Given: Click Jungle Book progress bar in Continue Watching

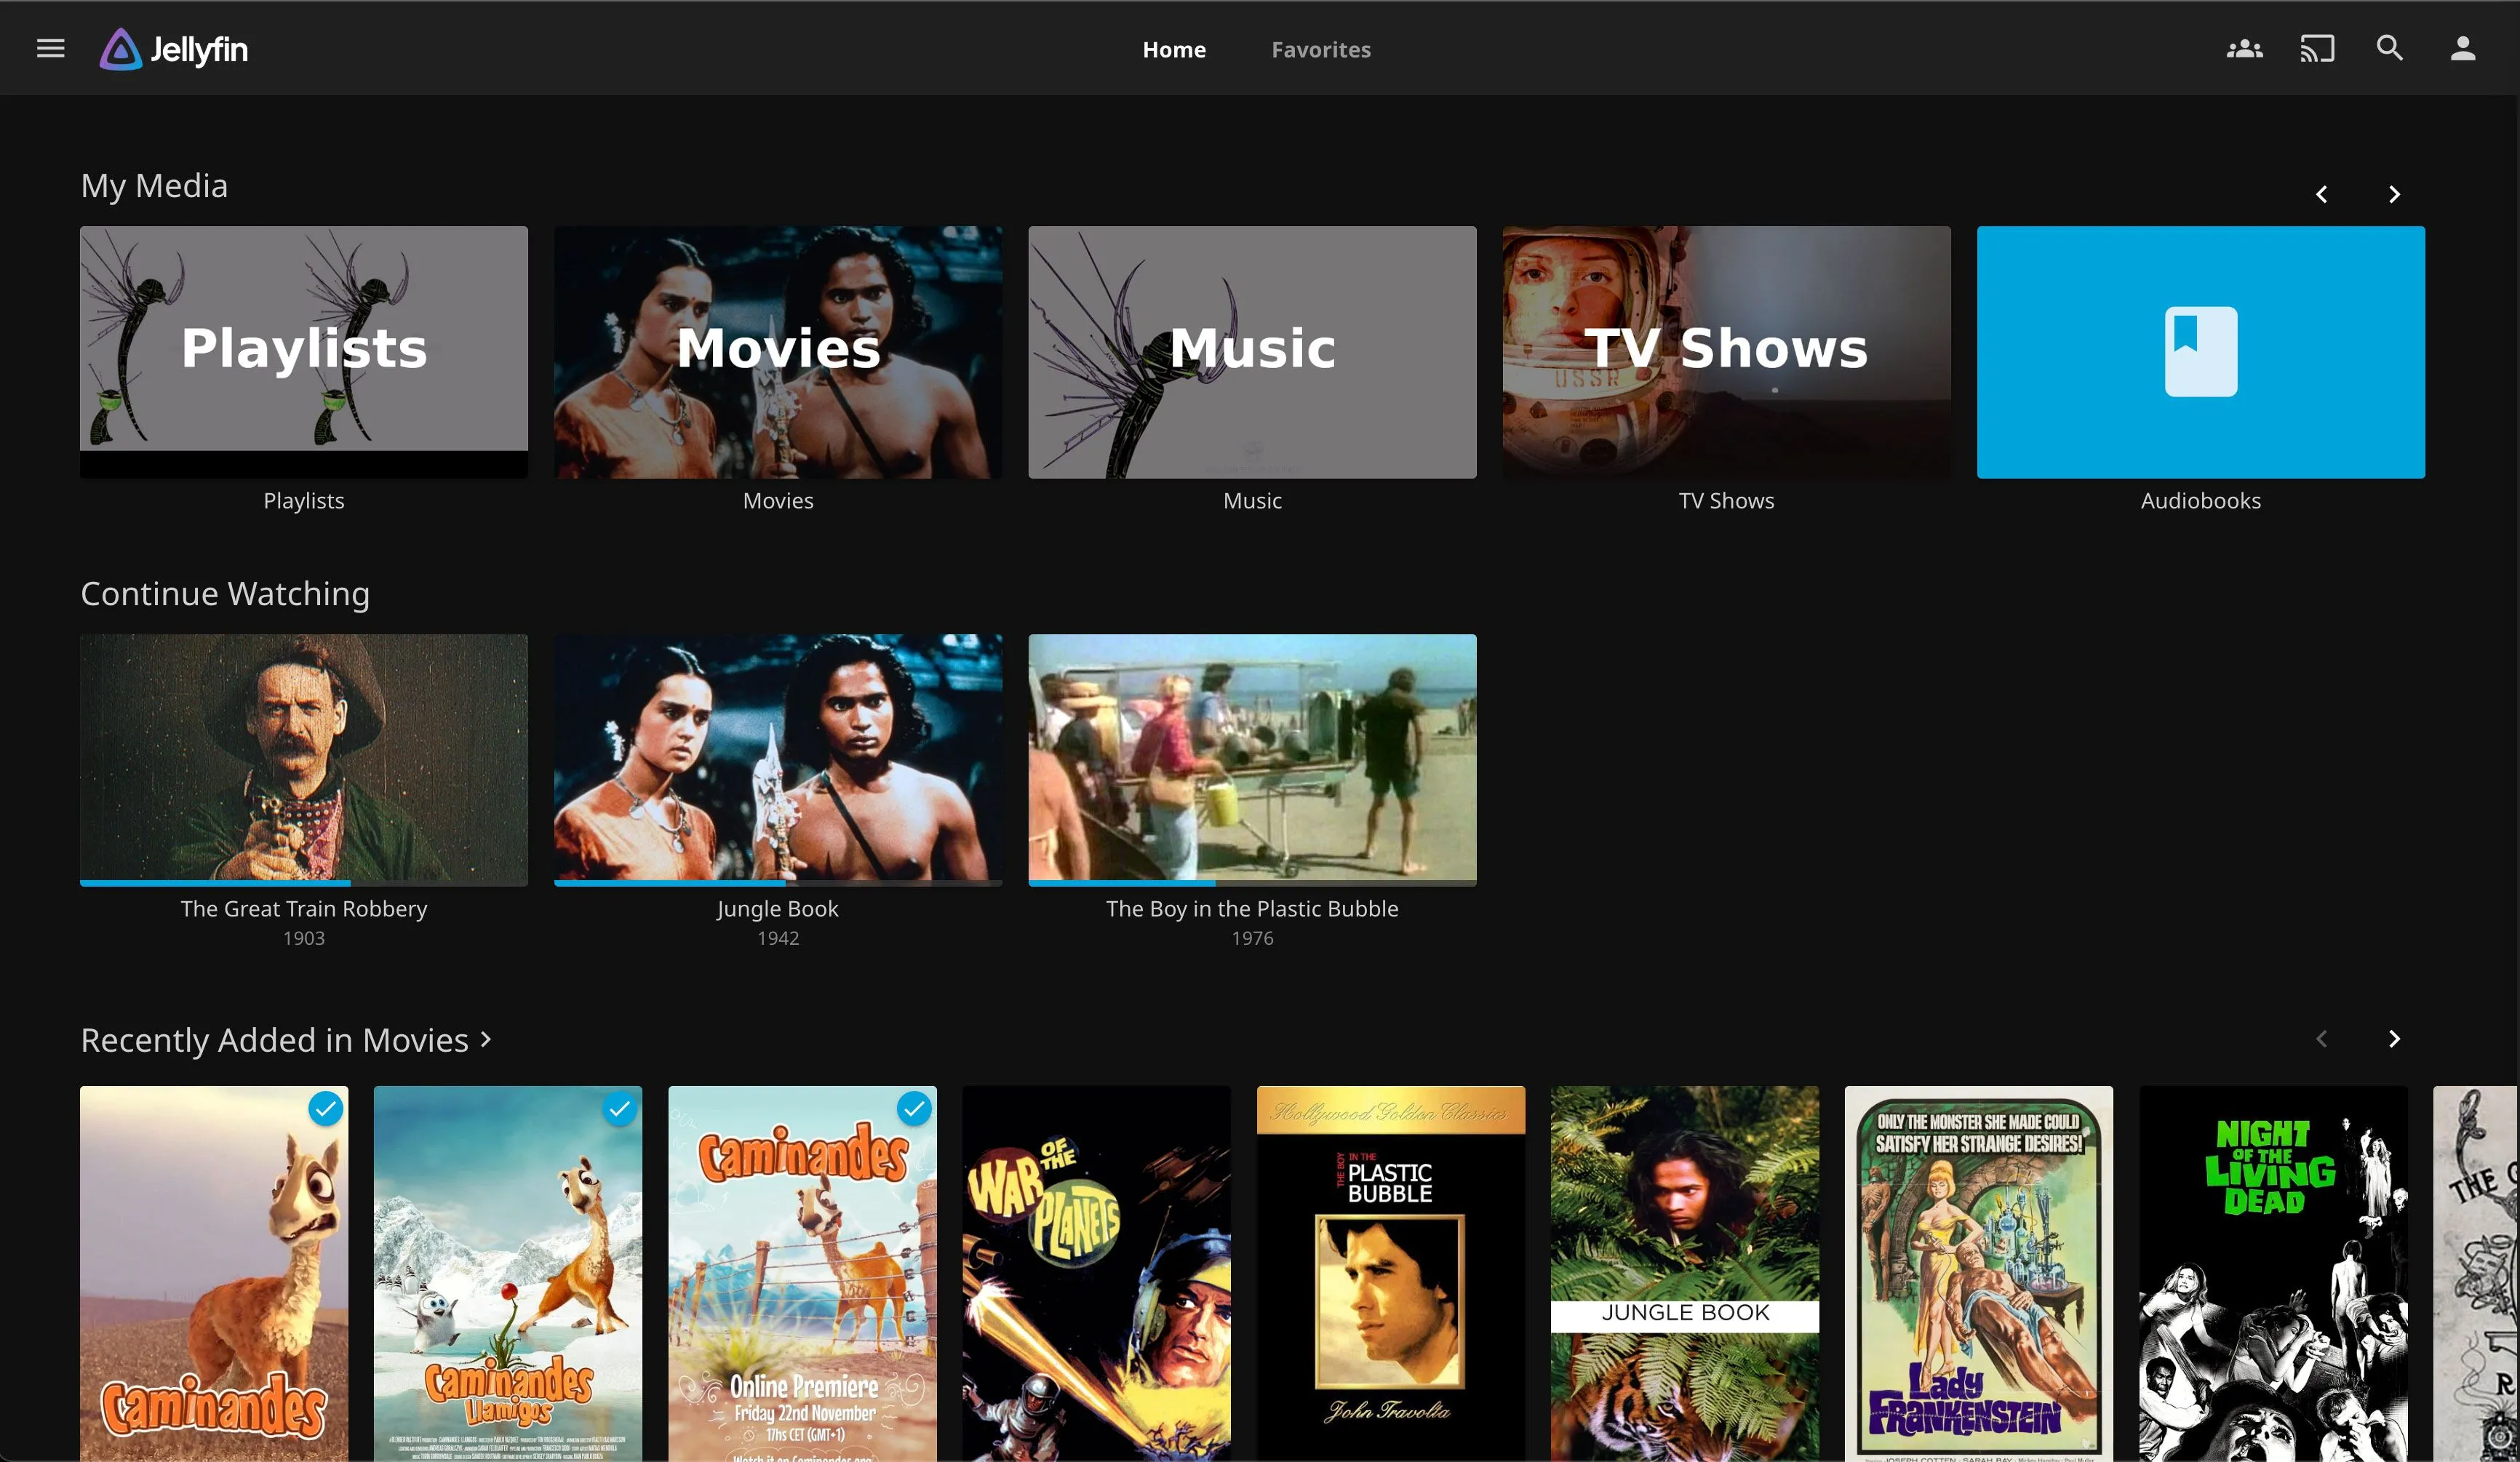Looking at the screenshot, I should coord(778,883).
